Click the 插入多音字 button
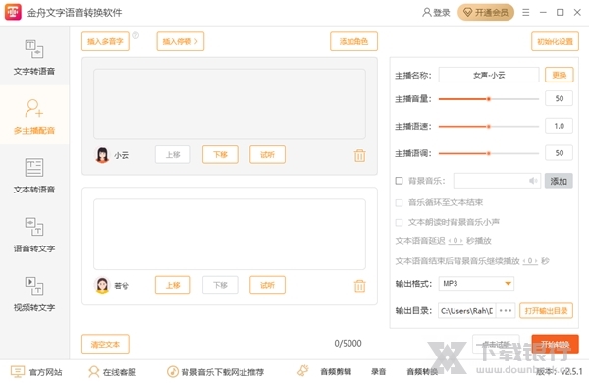 (105, 41)
